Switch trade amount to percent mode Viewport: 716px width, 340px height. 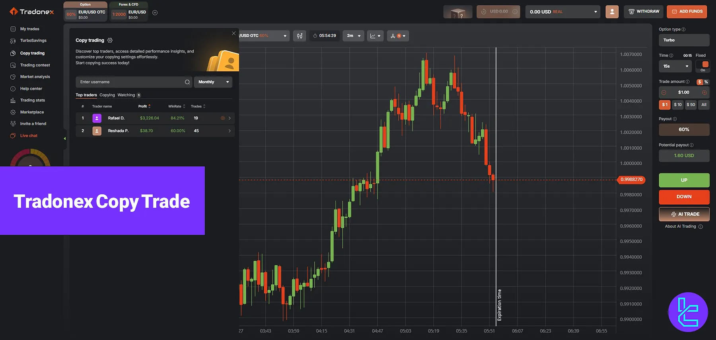coord(706,82)
